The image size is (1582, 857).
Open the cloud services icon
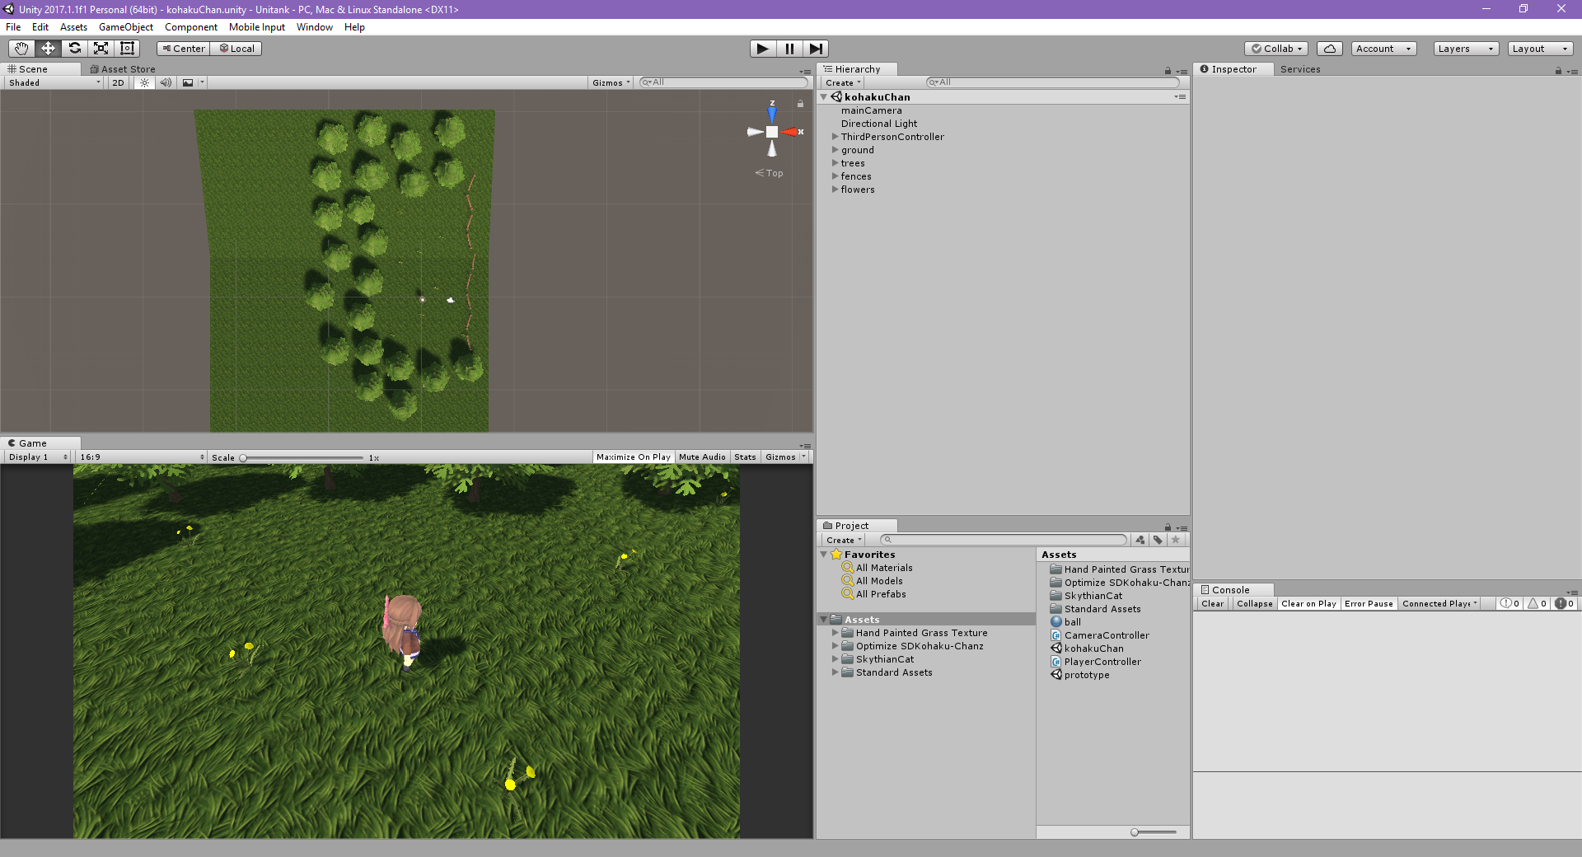[x=1329, y=49]
